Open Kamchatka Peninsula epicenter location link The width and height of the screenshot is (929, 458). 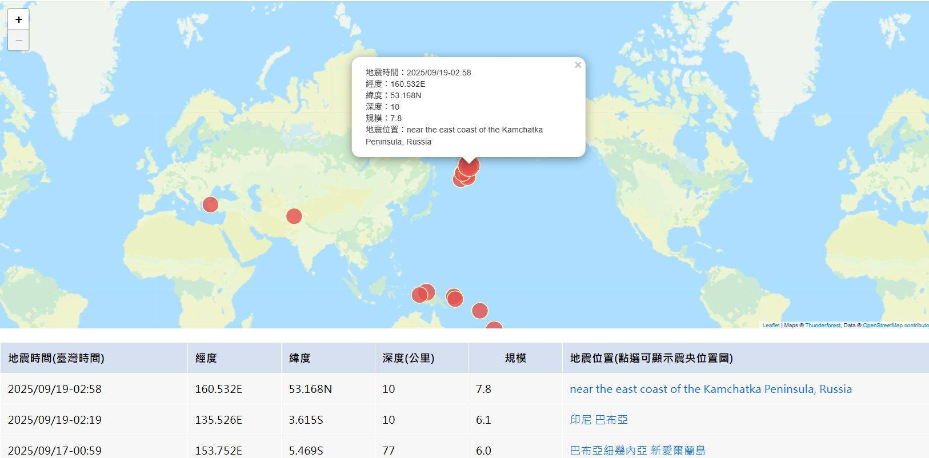click(711, 389)
